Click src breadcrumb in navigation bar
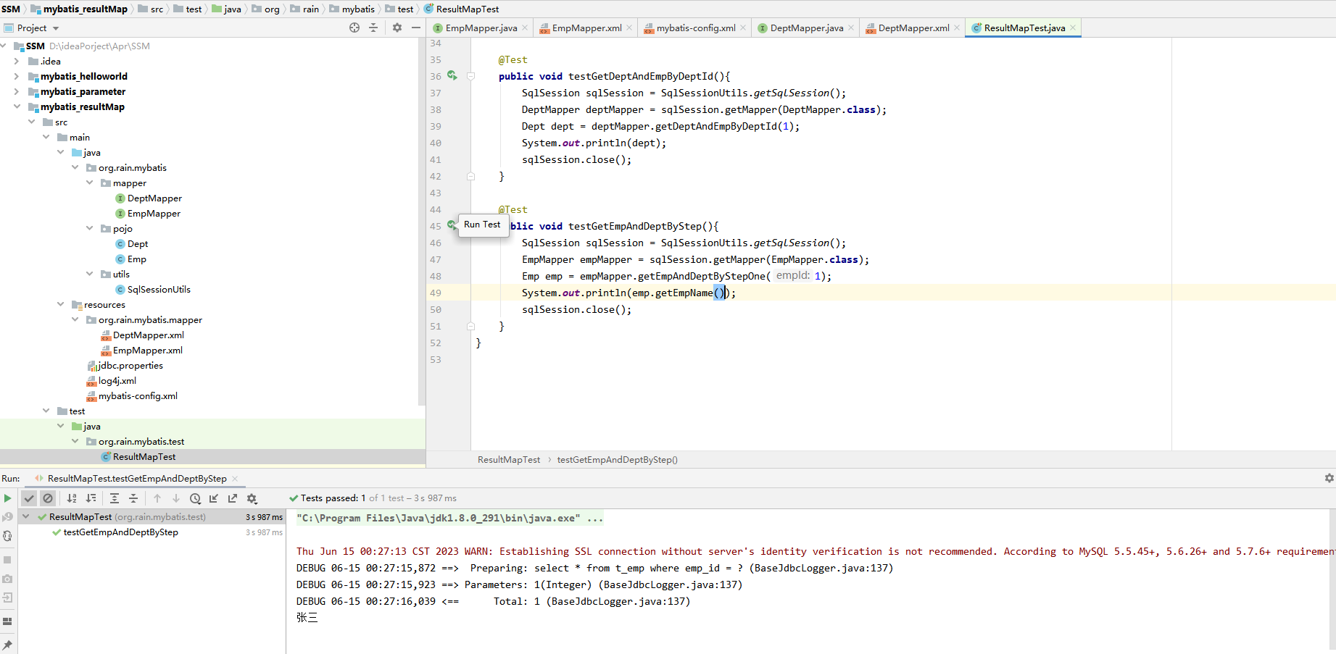Image resolution: width=1336 pixels, height=654 pixels. (x=157, y=9)
